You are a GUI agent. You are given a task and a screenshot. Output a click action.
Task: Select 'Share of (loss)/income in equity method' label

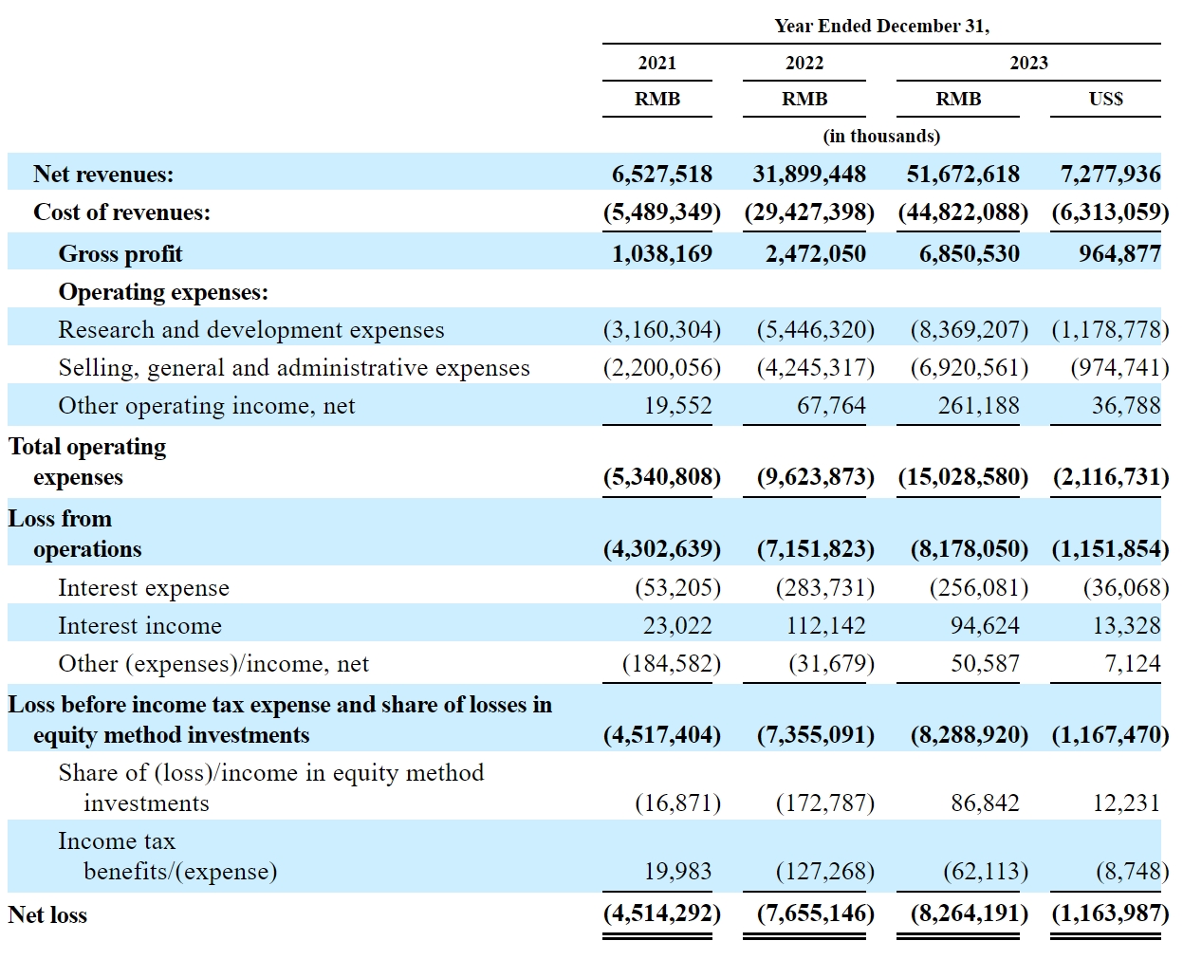(271, 788)
